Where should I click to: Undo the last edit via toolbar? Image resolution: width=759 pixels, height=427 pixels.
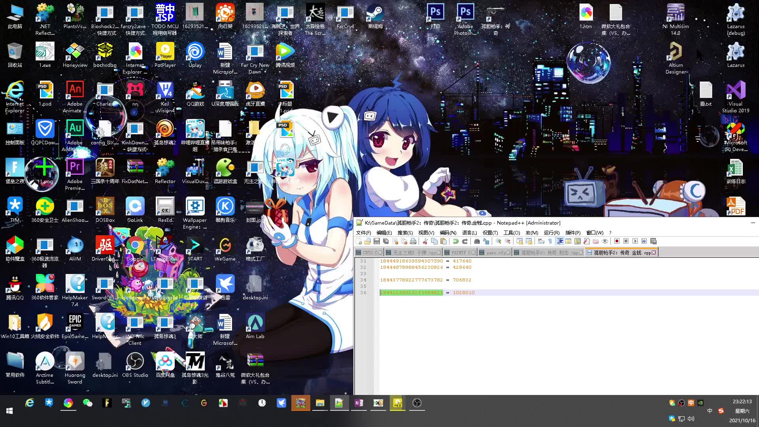point(456,241)
